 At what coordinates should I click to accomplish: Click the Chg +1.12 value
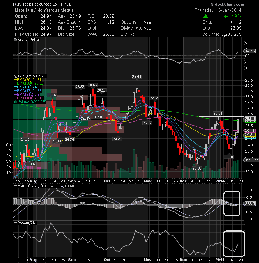tap(236, 22)
